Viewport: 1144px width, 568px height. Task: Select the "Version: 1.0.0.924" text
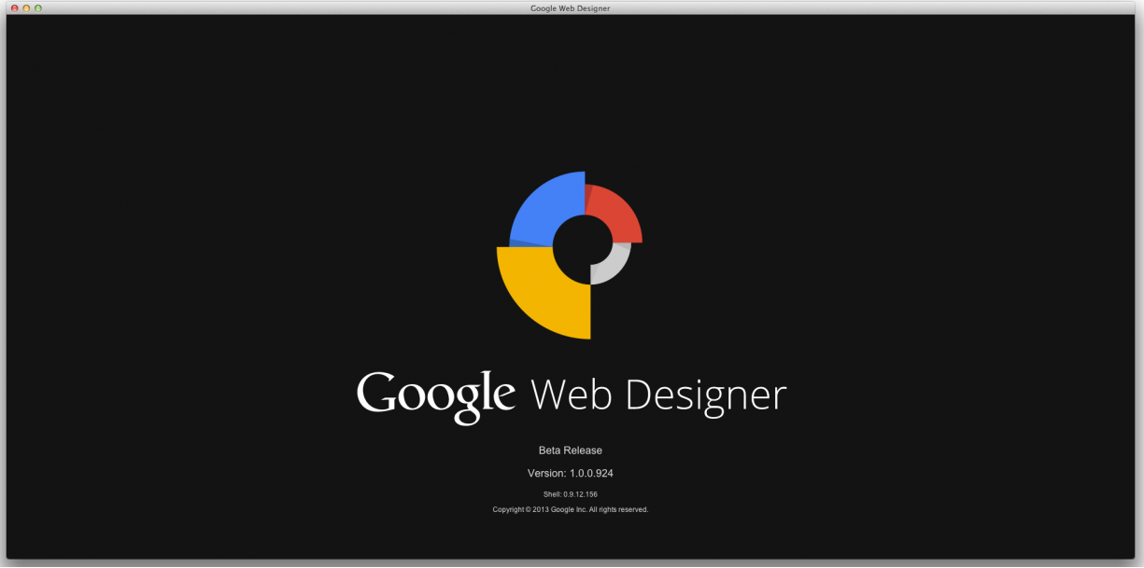(x=571, y=474)
